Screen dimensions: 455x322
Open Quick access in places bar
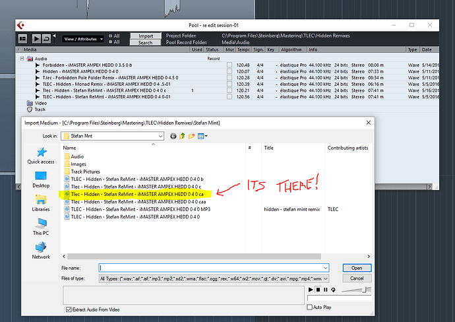click(41, 156)
